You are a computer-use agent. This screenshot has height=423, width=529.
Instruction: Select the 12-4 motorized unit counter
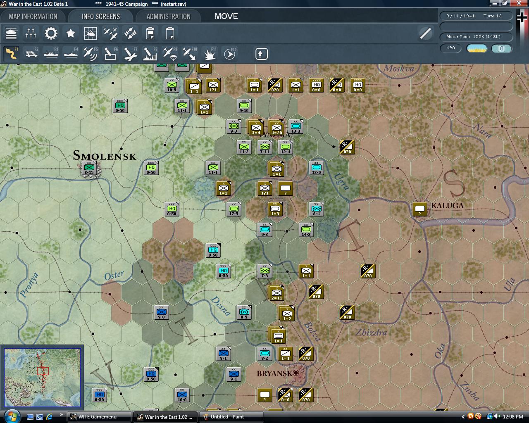click(x=285, y=147)
